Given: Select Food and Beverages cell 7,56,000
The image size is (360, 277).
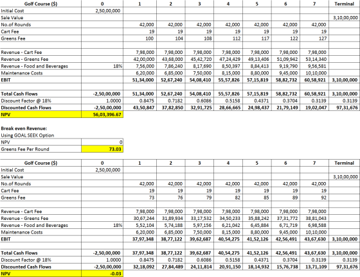Looking at the screenshot, I should pos(140,66).
